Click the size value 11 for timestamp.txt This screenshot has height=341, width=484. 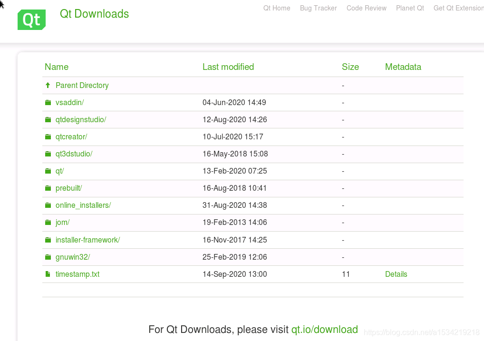point(346,274)
